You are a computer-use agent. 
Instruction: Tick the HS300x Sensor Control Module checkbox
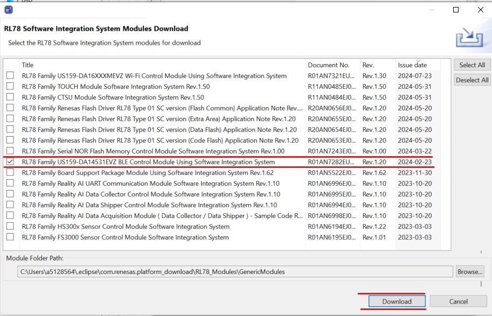click(10, 226)
